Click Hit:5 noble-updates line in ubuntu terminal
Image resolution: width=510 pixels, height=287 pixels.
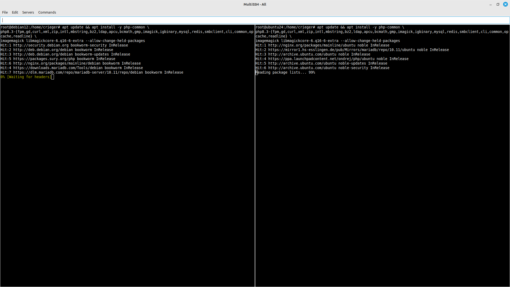[x=321, y=63]
